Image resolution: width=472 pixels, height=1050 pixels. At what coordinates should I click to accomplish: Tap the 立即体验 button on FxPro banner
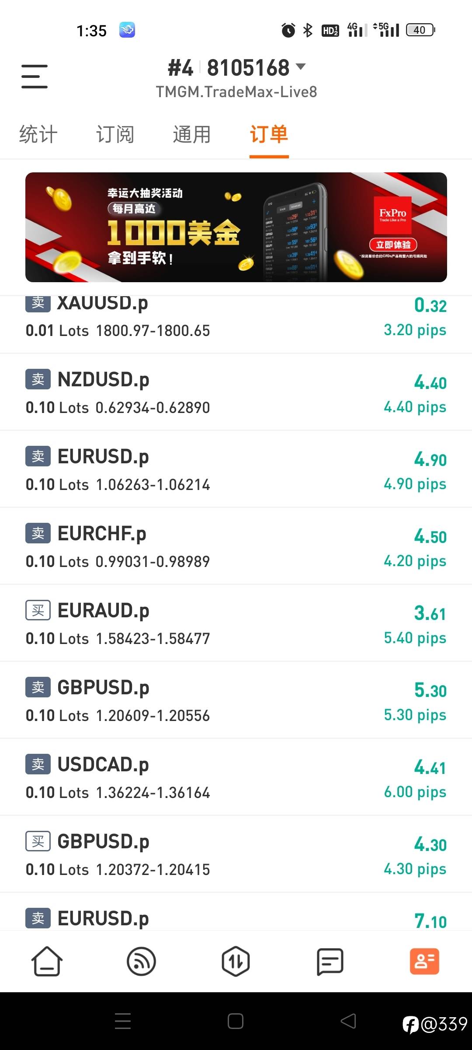pos(393,245)
